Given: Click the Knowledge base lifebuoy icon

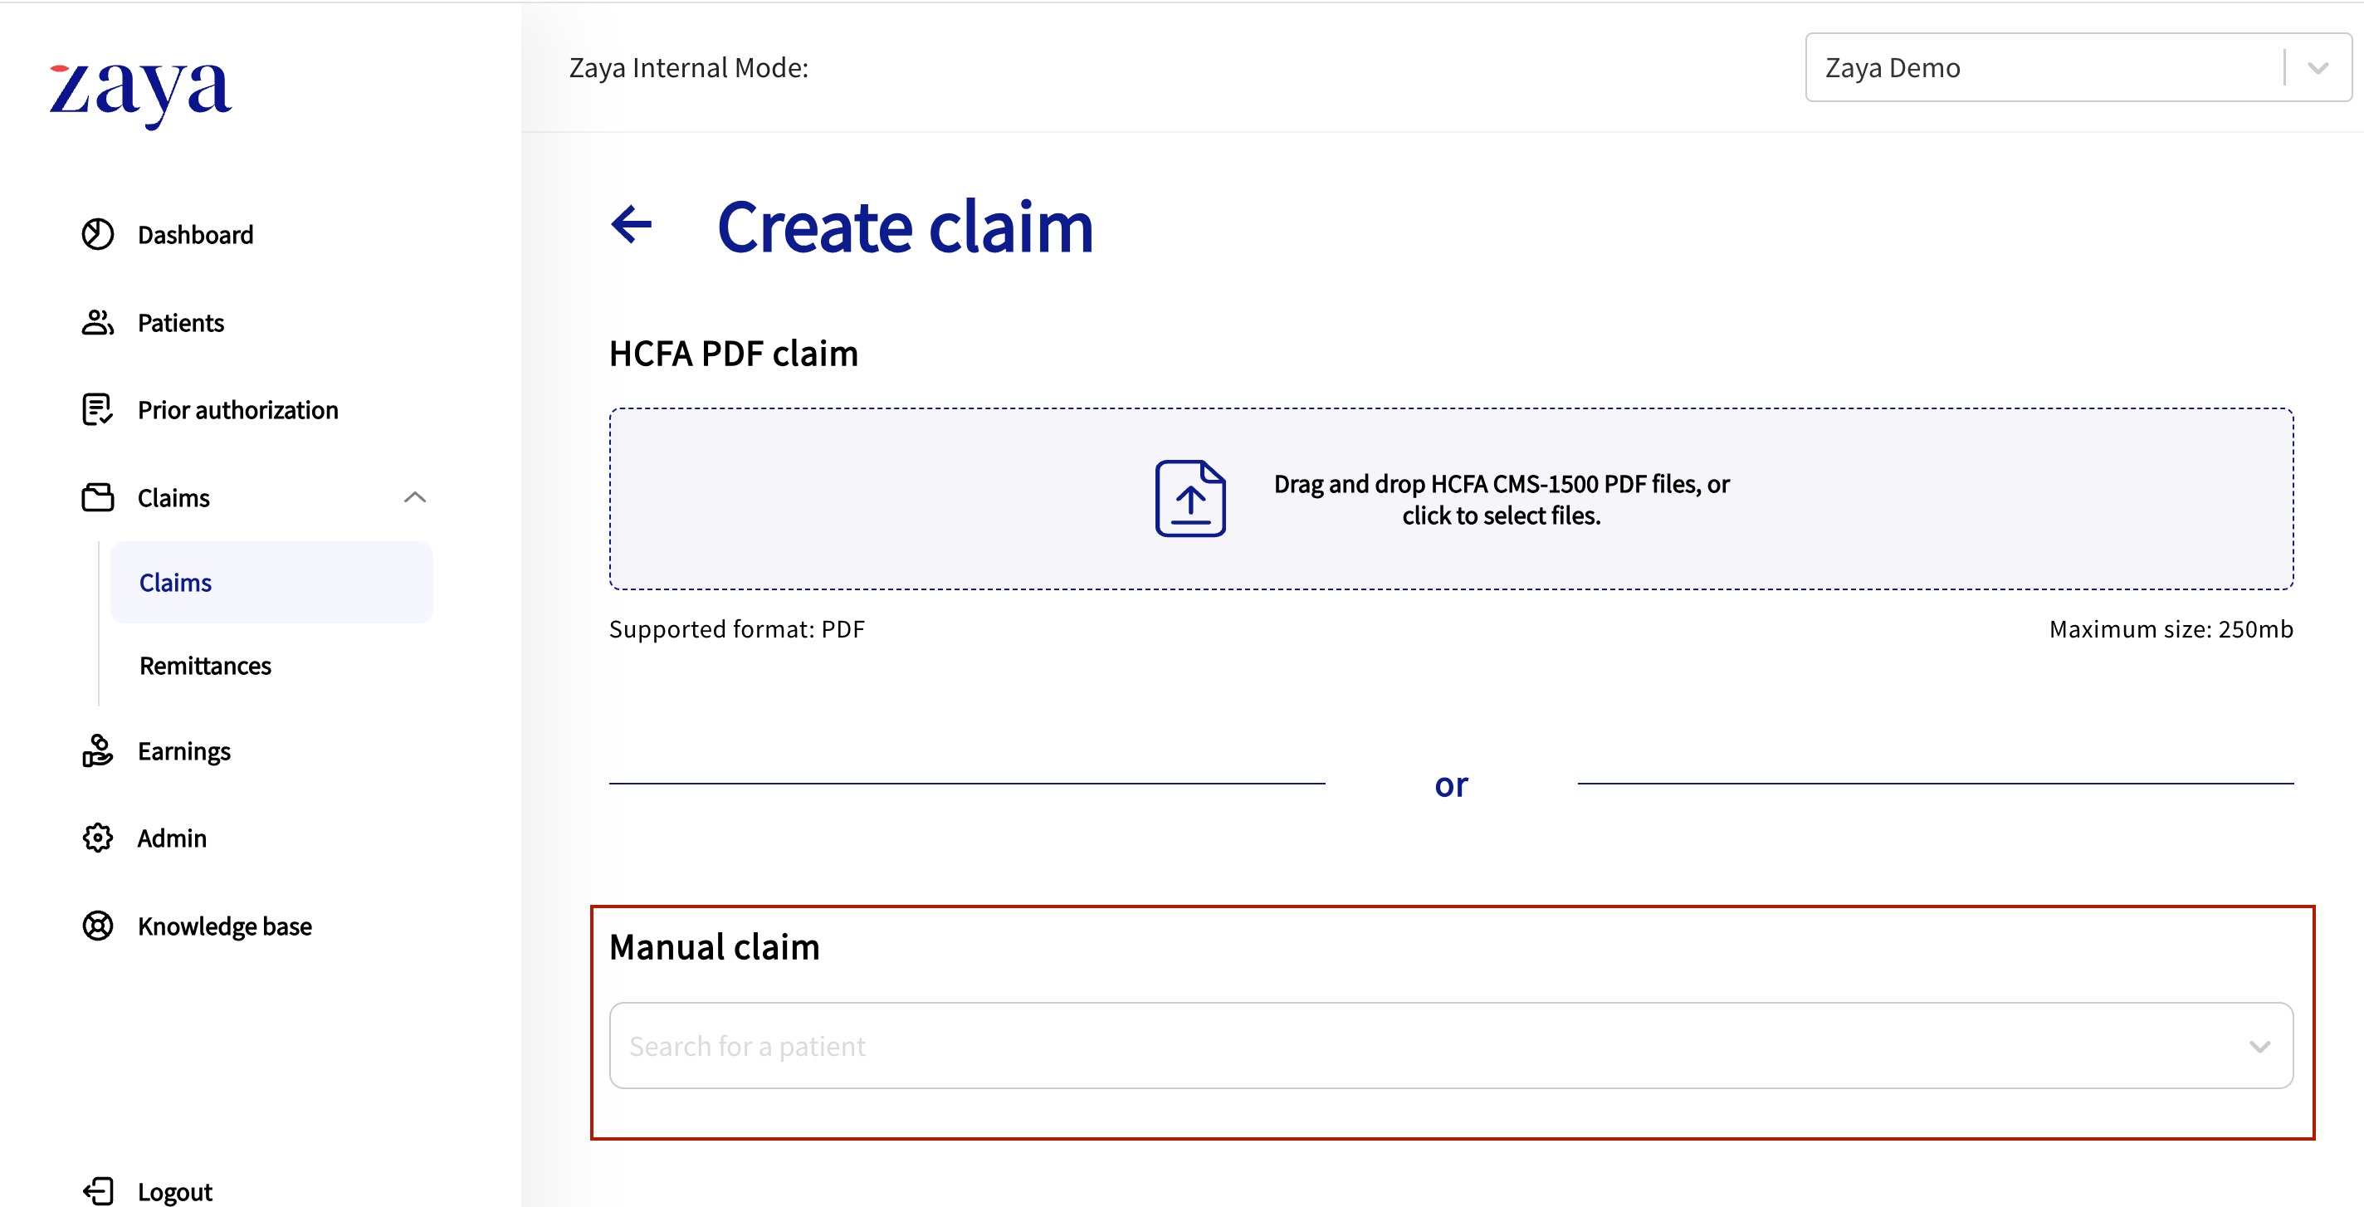Looking at the screenshot, I should coord(97,926).
